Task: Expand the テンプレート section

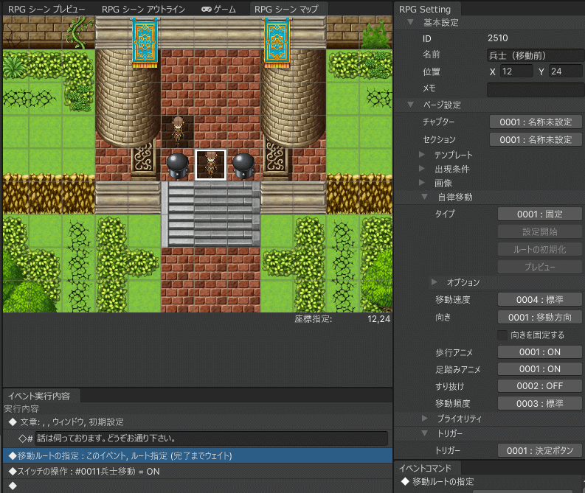Action: (422, 155)
